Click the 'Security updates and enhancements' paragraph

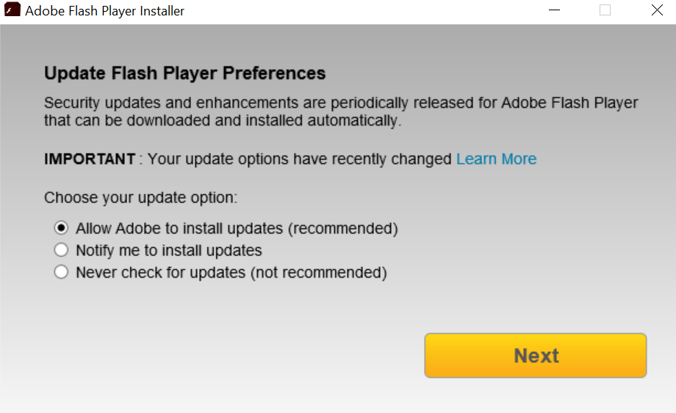[x=341, y=111]
